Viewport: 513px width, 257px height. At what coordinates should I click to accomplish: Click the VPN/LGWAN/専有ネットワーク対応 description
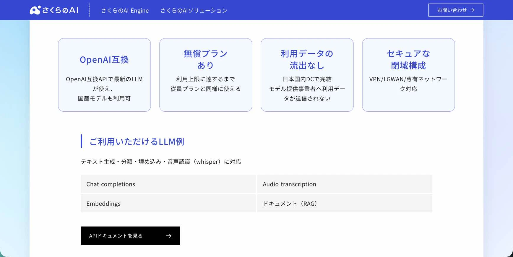point(408,84)
